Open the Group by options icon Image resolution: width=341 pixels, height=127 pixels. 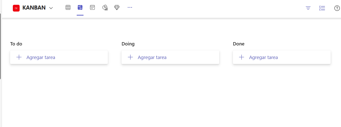[322, 8]
